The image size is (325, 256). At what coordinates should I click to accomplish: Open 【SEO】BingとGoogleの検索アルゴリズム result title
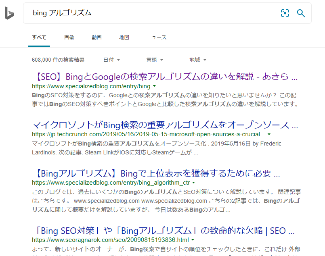(x=165, y=77)
